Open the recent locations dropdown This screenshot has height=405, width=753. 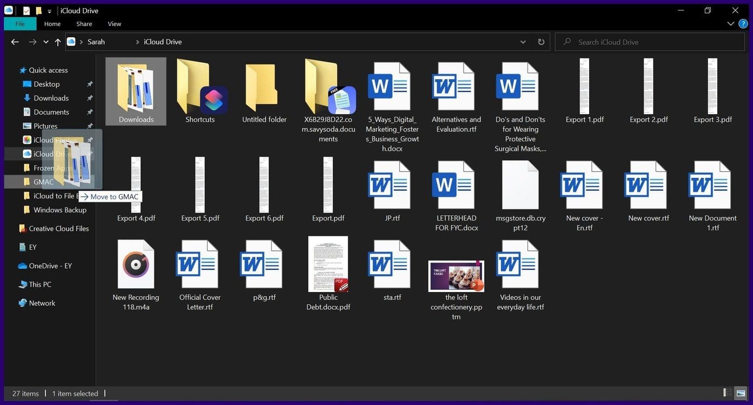pyautogui.click(x=45, y=42)
